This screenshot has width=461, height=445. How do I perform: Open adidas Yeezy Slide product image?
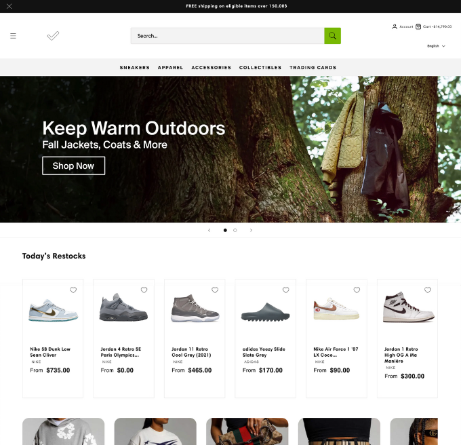(266, 312)
